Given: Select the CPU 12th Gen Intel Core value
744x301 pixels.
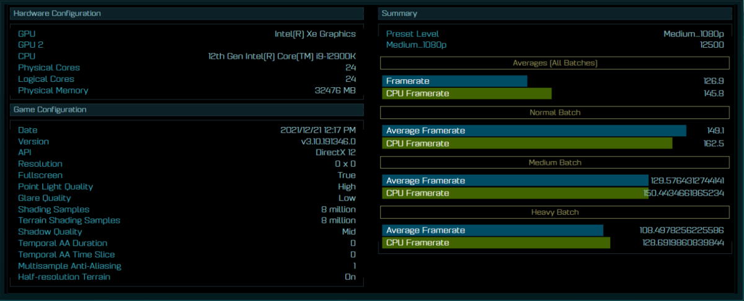Looking at the screenshot, I should [281, 56].
